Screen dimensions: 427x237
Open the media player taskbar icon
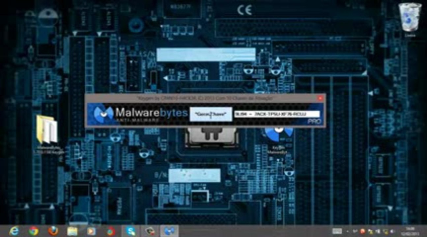click(x=92, y=231)
